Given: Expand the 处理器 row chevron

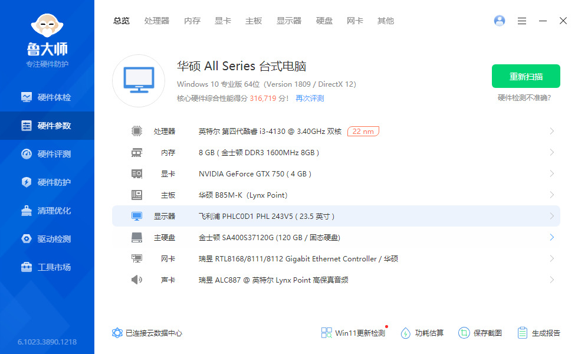Looking at the screenshot, I should [552, 131].
